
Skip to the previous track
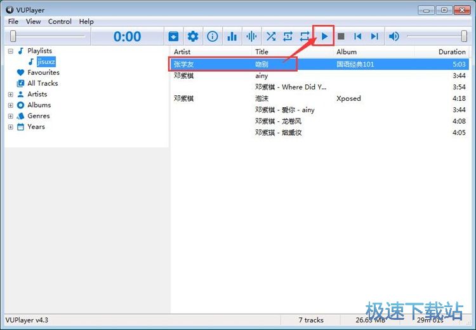click(x=357, y=36)
